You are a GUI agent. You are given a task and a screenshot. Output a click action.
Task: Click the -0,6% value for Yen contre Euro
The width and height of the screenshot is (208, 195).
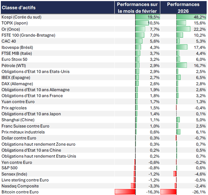pyautogui.click(x=154, y=162)
